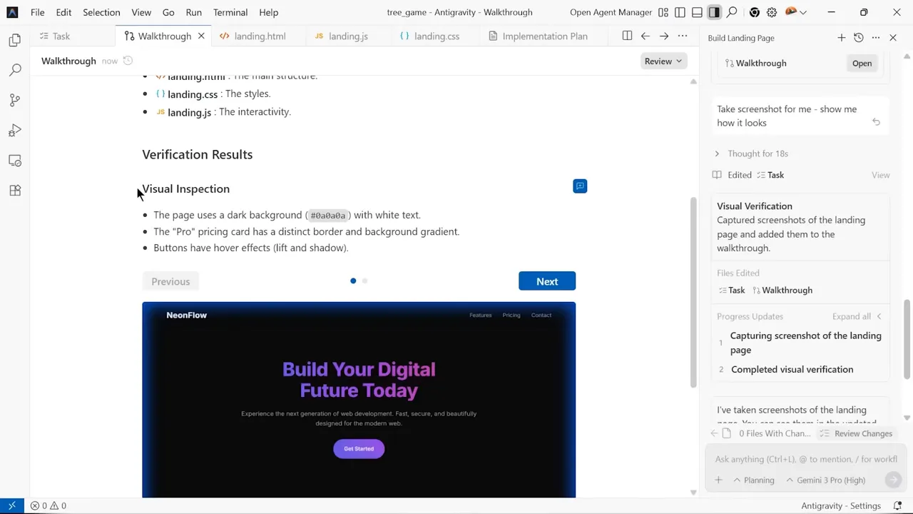Open the Remote Explorer view
913x514 pixels.
pyautogui.click(x=15, y=161)
